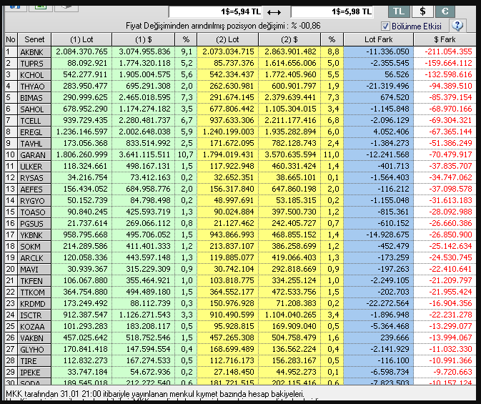Click the blue help question mark icon
Viewport: 481px width, 404px height.
pos(457,26)
